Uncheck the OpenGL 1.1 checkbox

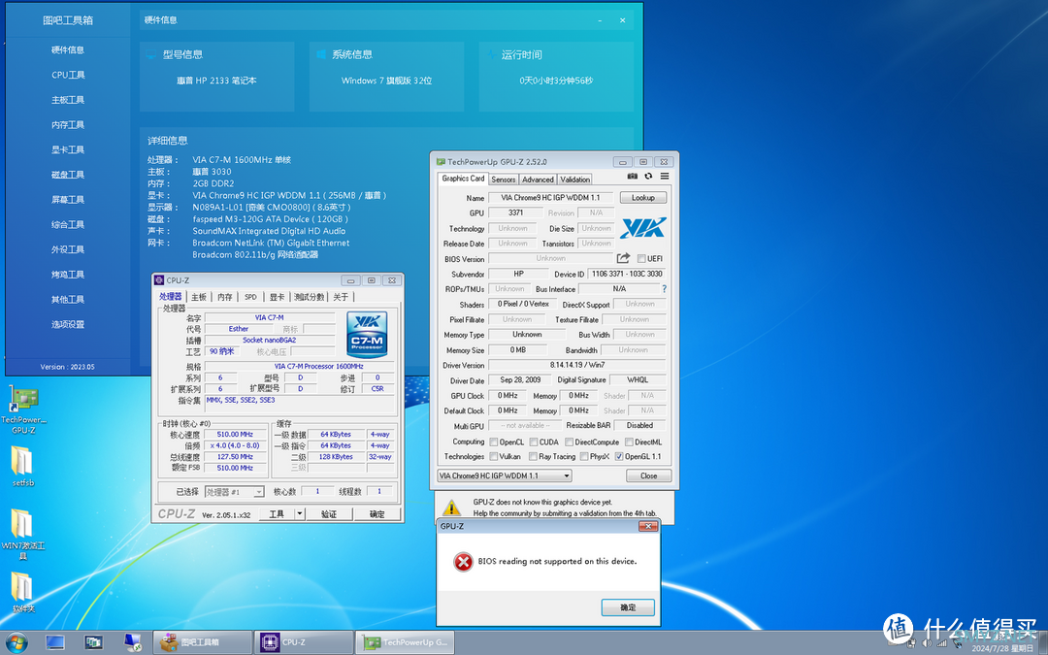tap(619, 456)
